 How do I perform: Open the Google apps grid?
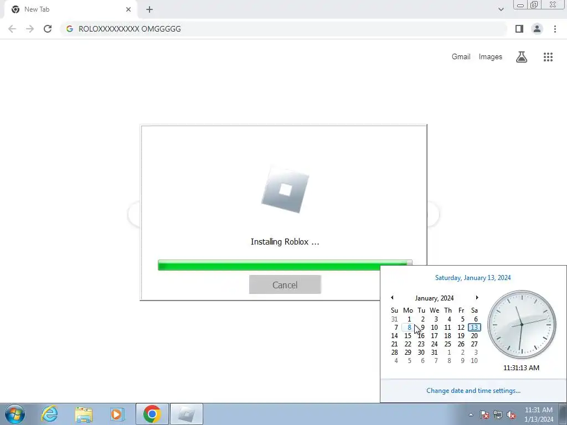(x=548, y=57)
